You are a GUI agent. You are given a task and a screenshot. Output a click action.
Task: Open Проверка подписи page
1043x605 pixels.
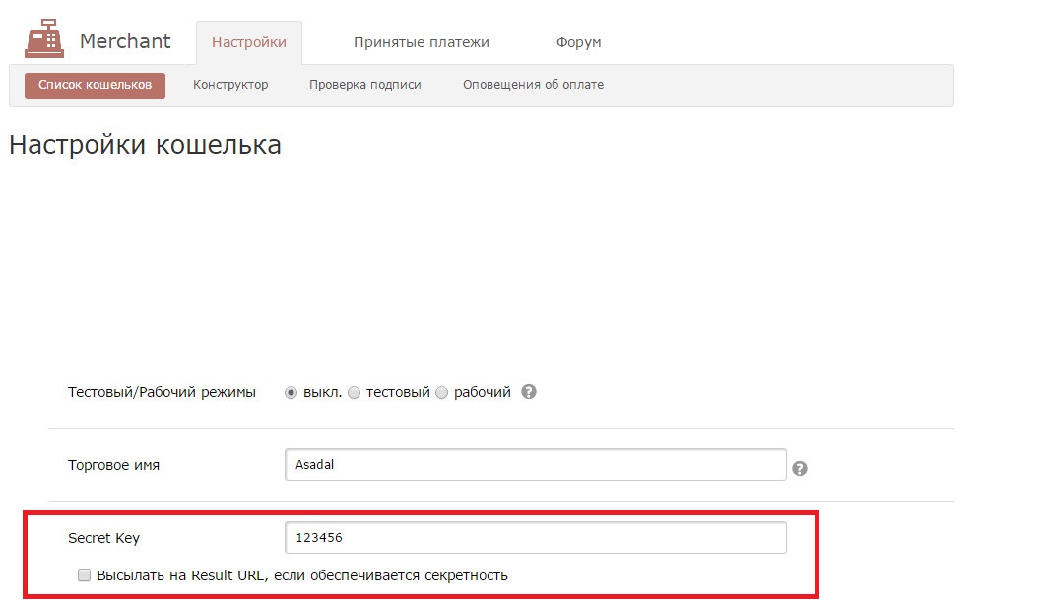coord(365,85)
